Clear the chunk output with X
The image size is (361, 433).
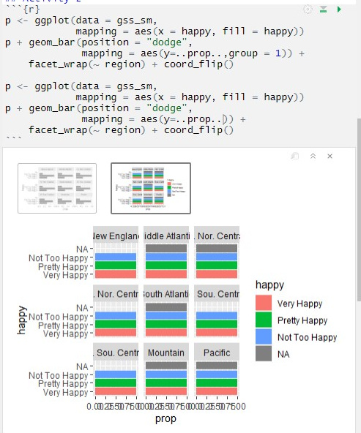[330, 157]
